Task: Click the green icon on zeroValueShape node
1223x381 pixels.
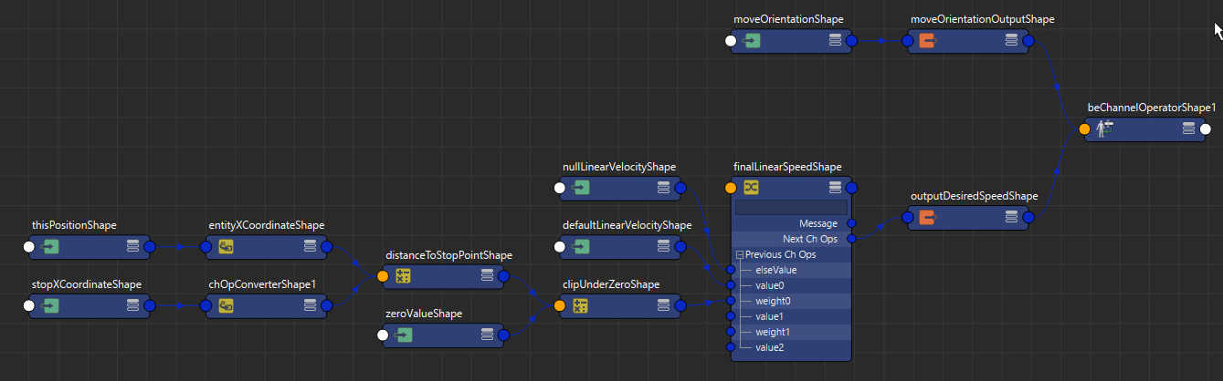Action: pyautogui.click(x=404, y=335)
